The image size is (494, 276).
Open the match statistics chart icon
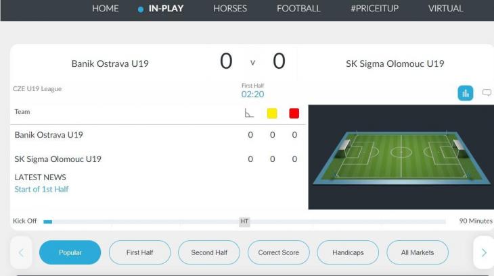(x=465, y=93)
